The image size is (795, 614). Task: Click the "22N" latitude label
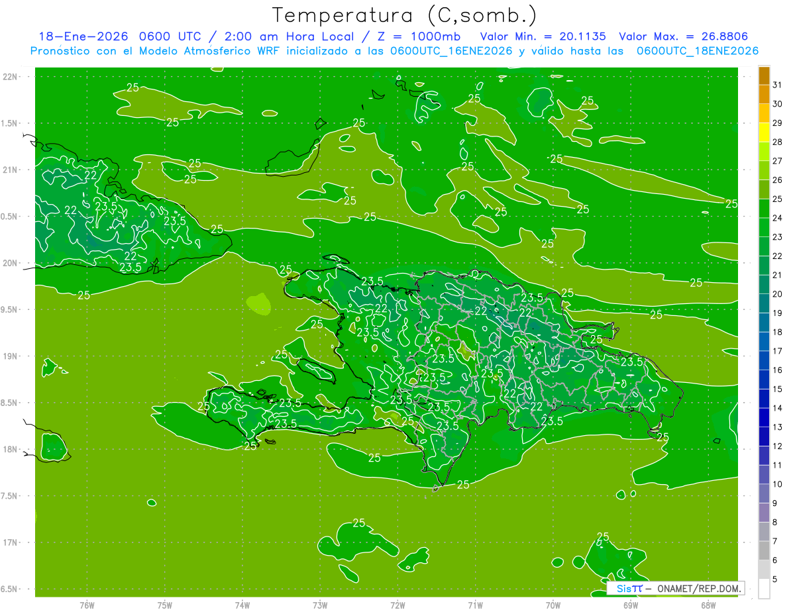click(10, 77)
